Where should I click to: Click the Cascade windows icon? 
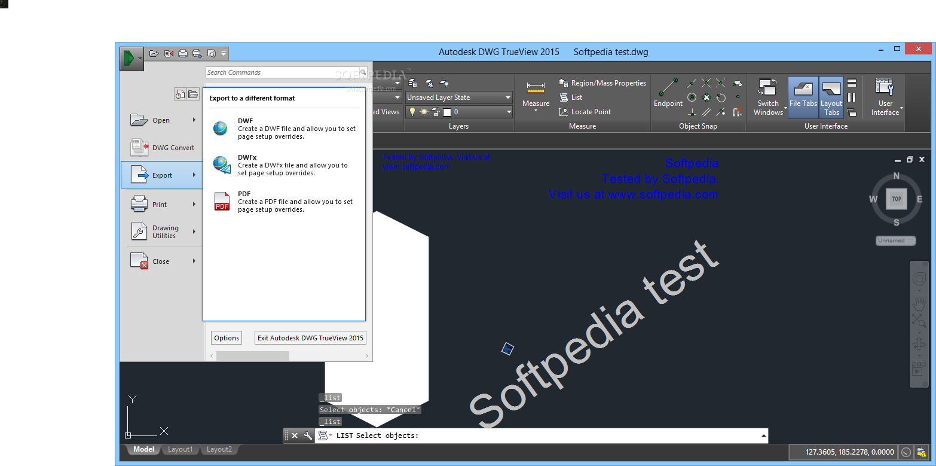pyautogui.click(x=852, y=112)
